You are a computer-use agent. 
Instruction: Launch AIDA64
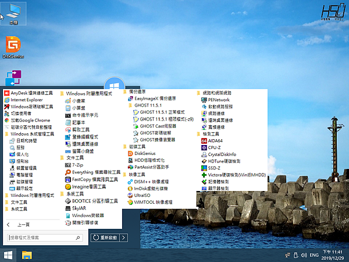[212, 141]
